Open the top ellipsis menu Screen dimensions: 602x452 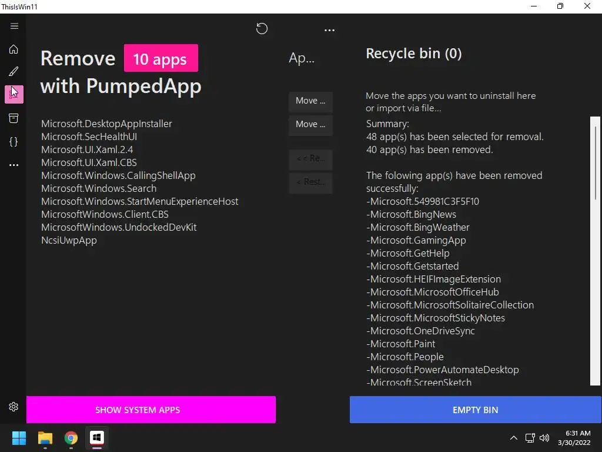(x=329, y=30)
